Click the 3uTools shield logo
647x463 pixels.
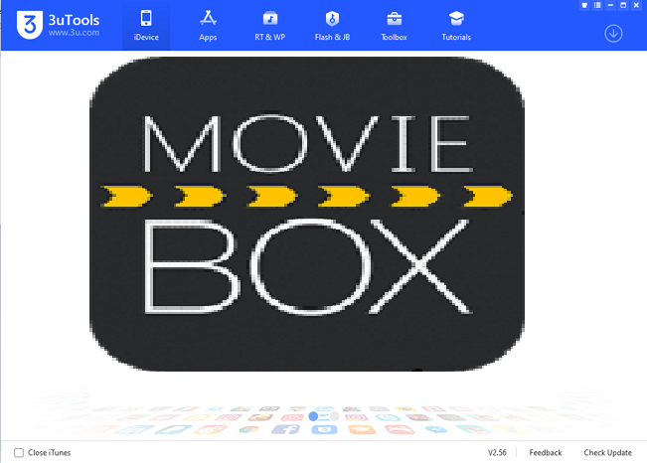click(29, 25)
